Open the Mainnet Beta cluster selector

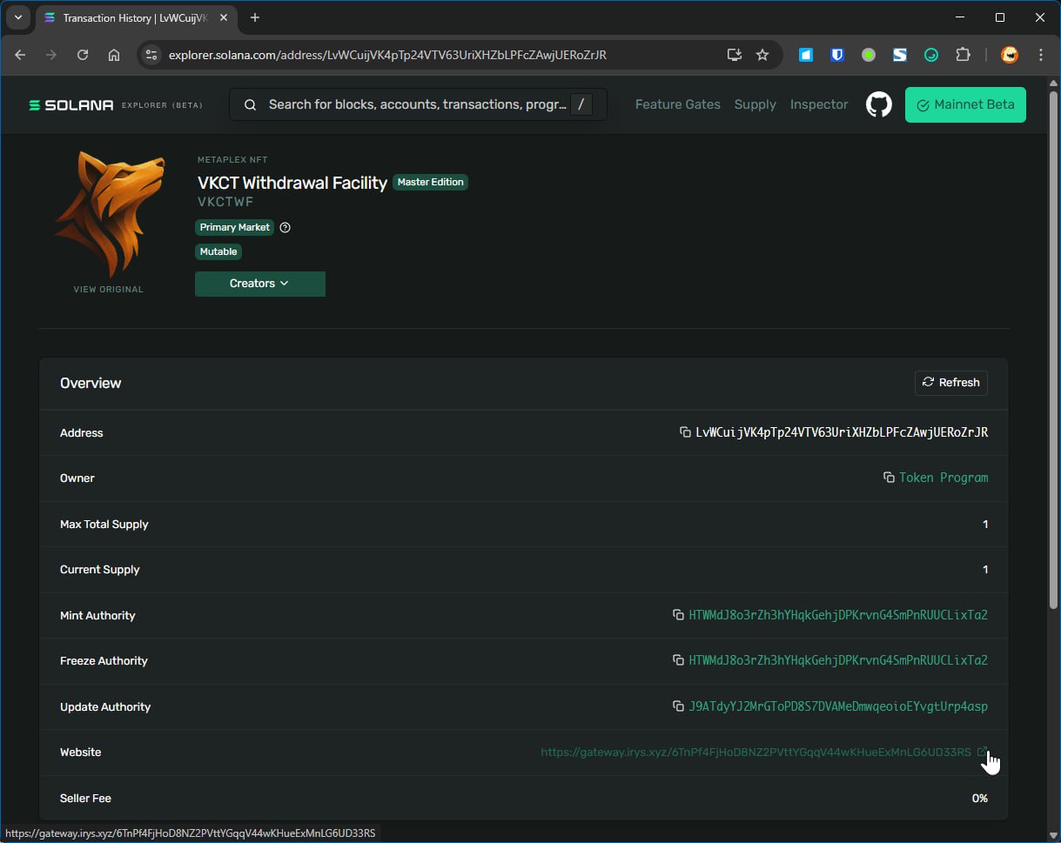(965, 104)
